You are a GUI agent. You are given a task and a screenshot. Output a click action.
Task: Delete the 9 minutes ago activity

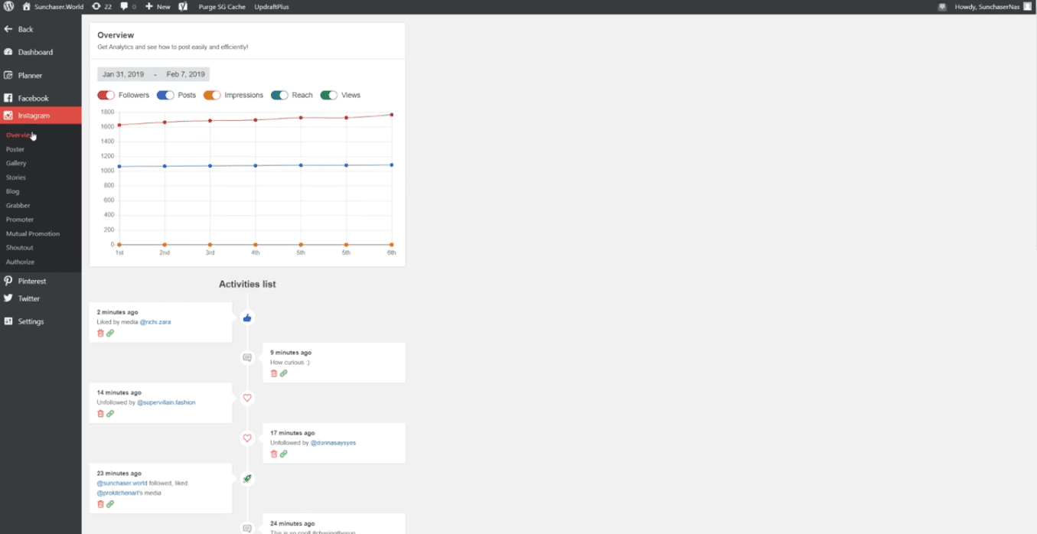(x=274, y=373)
